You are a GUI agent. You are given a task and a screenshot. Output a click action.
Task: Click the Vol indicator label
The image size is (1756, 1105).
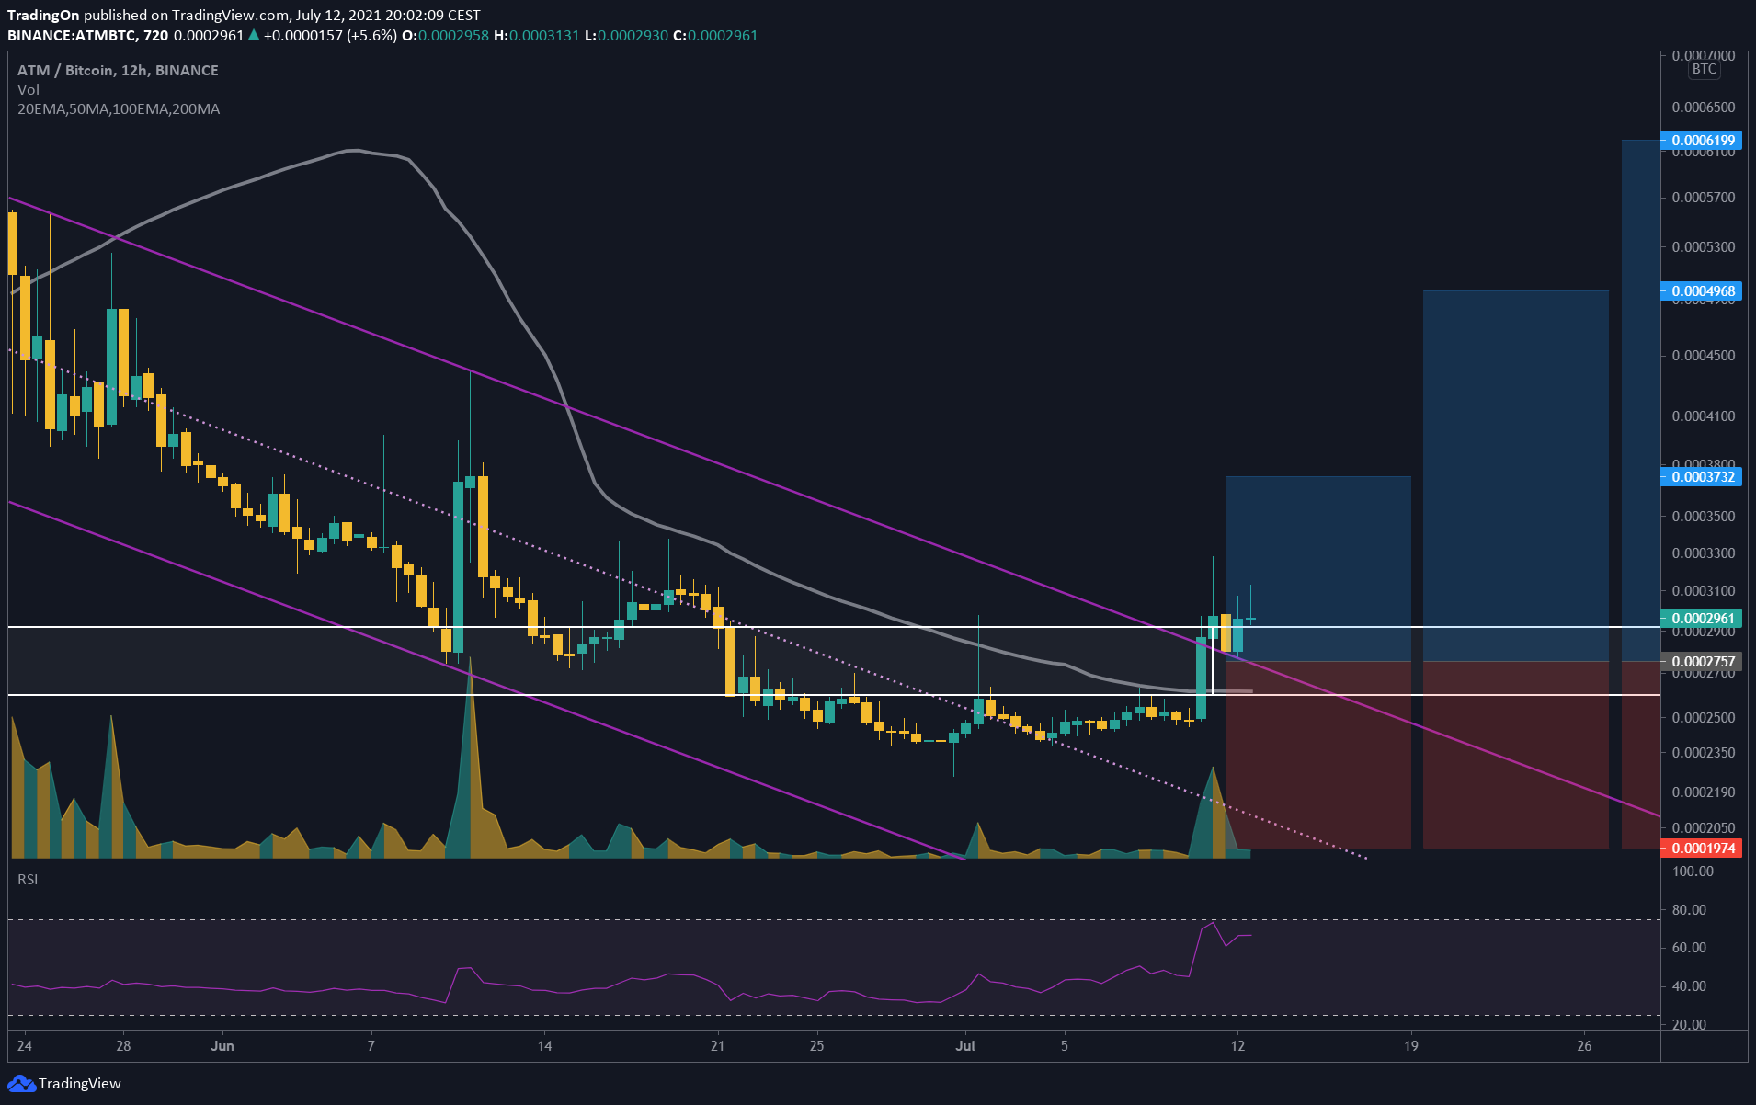click(x=29, y=89)
